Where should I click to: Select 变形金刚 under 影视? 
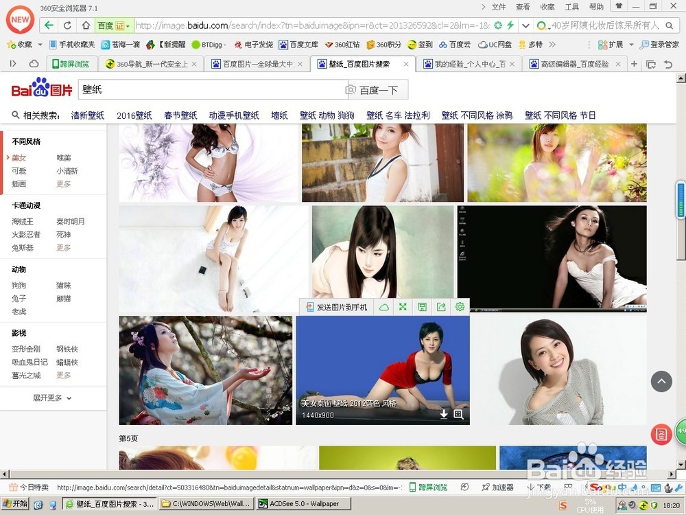[26, 349]
